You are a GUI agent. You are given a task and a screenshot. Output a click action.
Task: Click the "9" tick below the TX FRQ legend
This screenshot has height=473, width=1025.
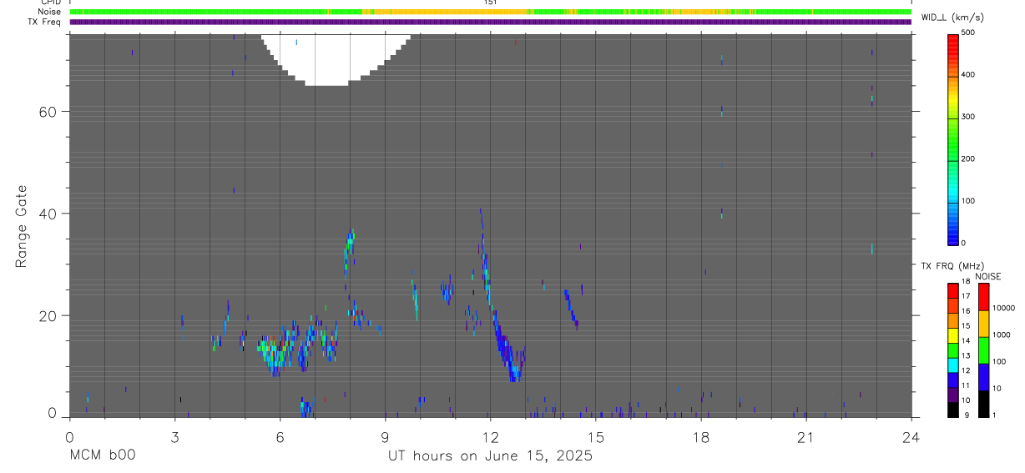pyautogui.click(x=965, y=415)
